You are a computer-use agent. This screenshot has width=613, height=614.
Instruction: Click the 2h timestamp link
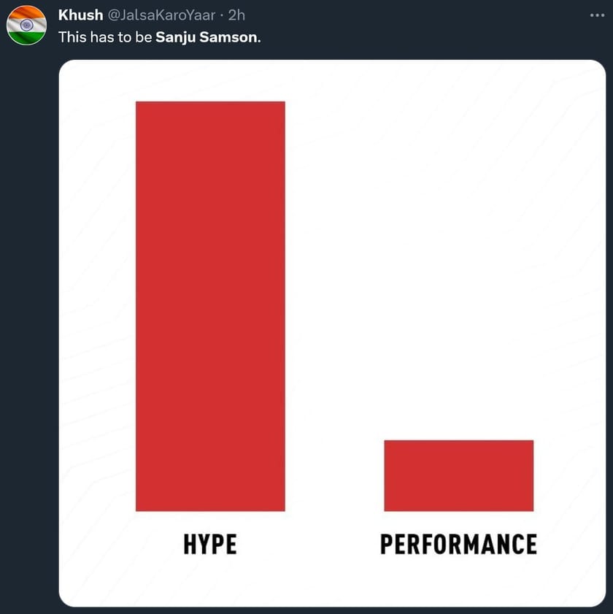coord(236,15)
